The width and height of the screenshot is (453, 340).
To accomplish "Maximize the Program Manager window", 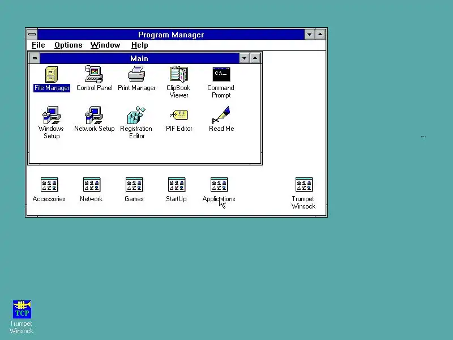I will [x=320, y=35].
